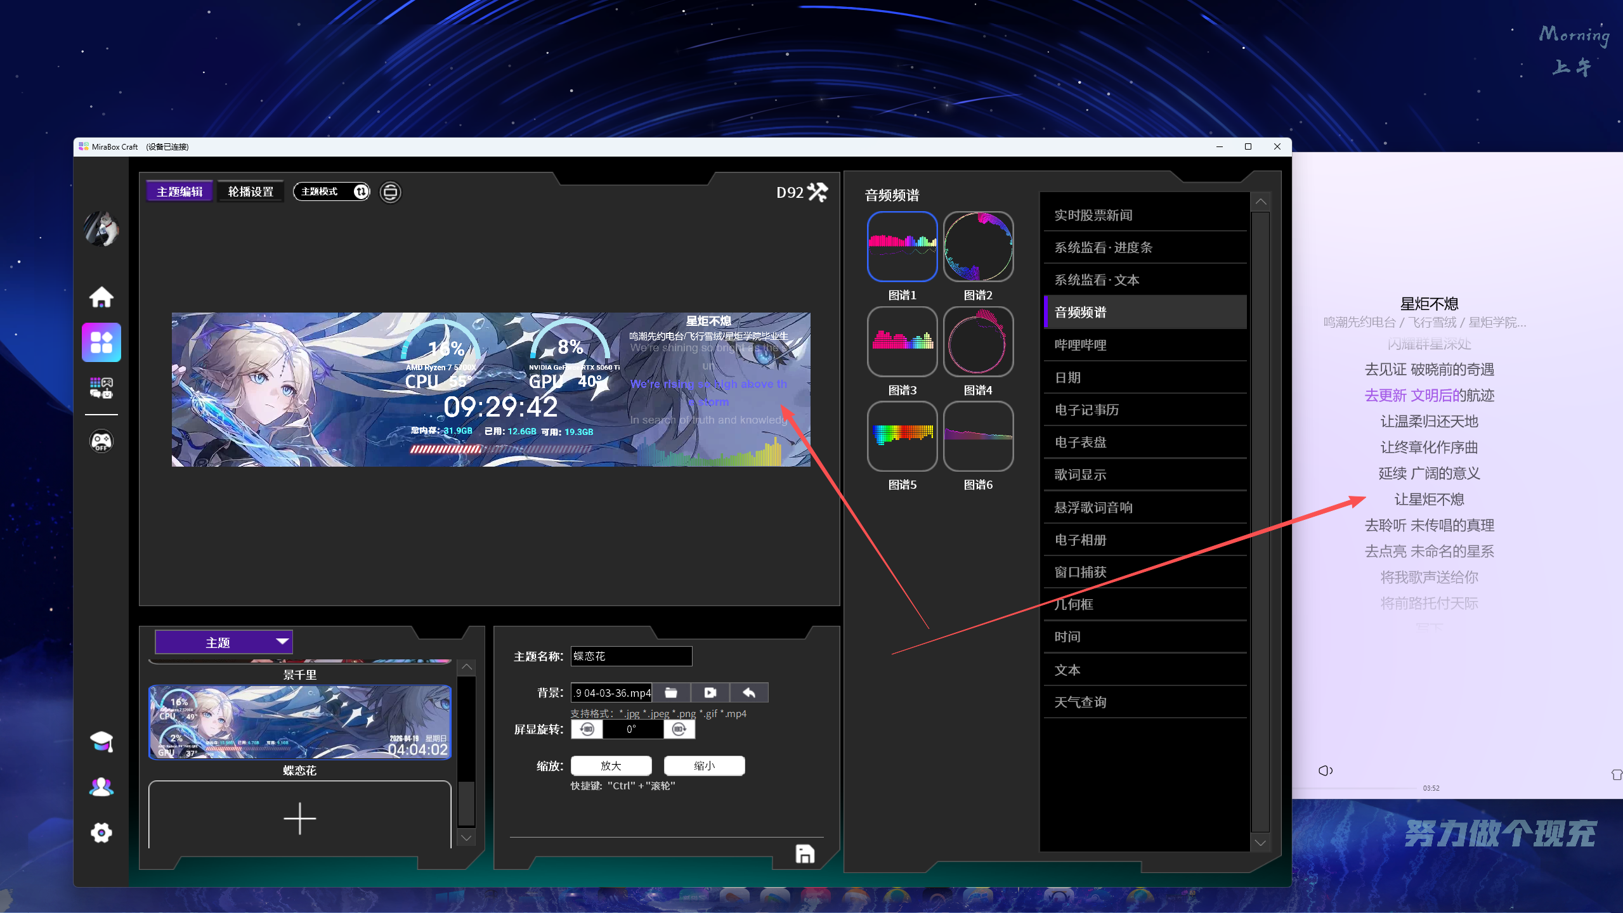1623x913 pixels.
Task: Click lyric line 让温柔归还天地 in player
Action: click(x=1429, y=422)
